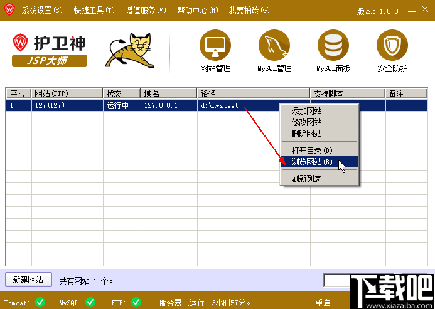Click the 状态 column header
Image resolution: width=435 pixels, height=309 pixels.
pyautogui.click(x=122, y=93)
